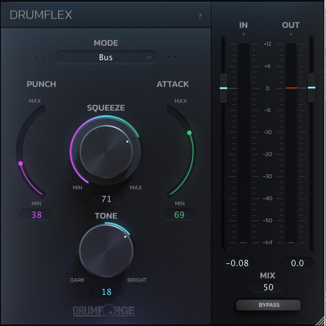
Task: Click the triangle marker under OUT
Action: point(291,34)
